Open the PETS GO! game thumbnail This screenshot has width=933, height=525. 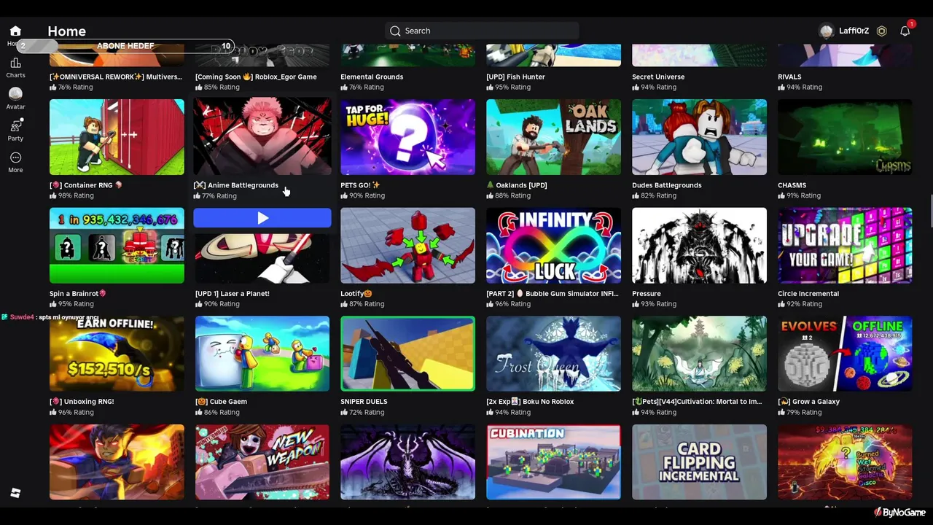pyautogui.click(x=407, y=137)
